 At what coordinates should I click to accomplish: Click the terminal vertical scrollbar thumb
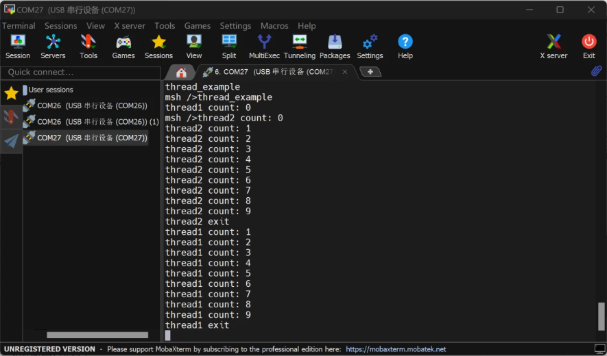click(x=601, y=317)
